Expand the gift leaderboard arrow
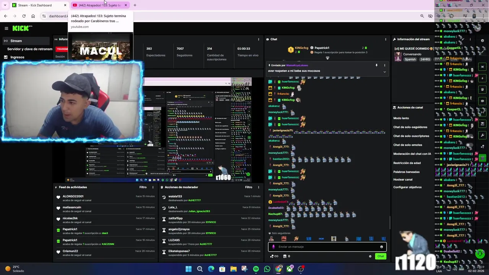The image size is (489, 275). 327,58
